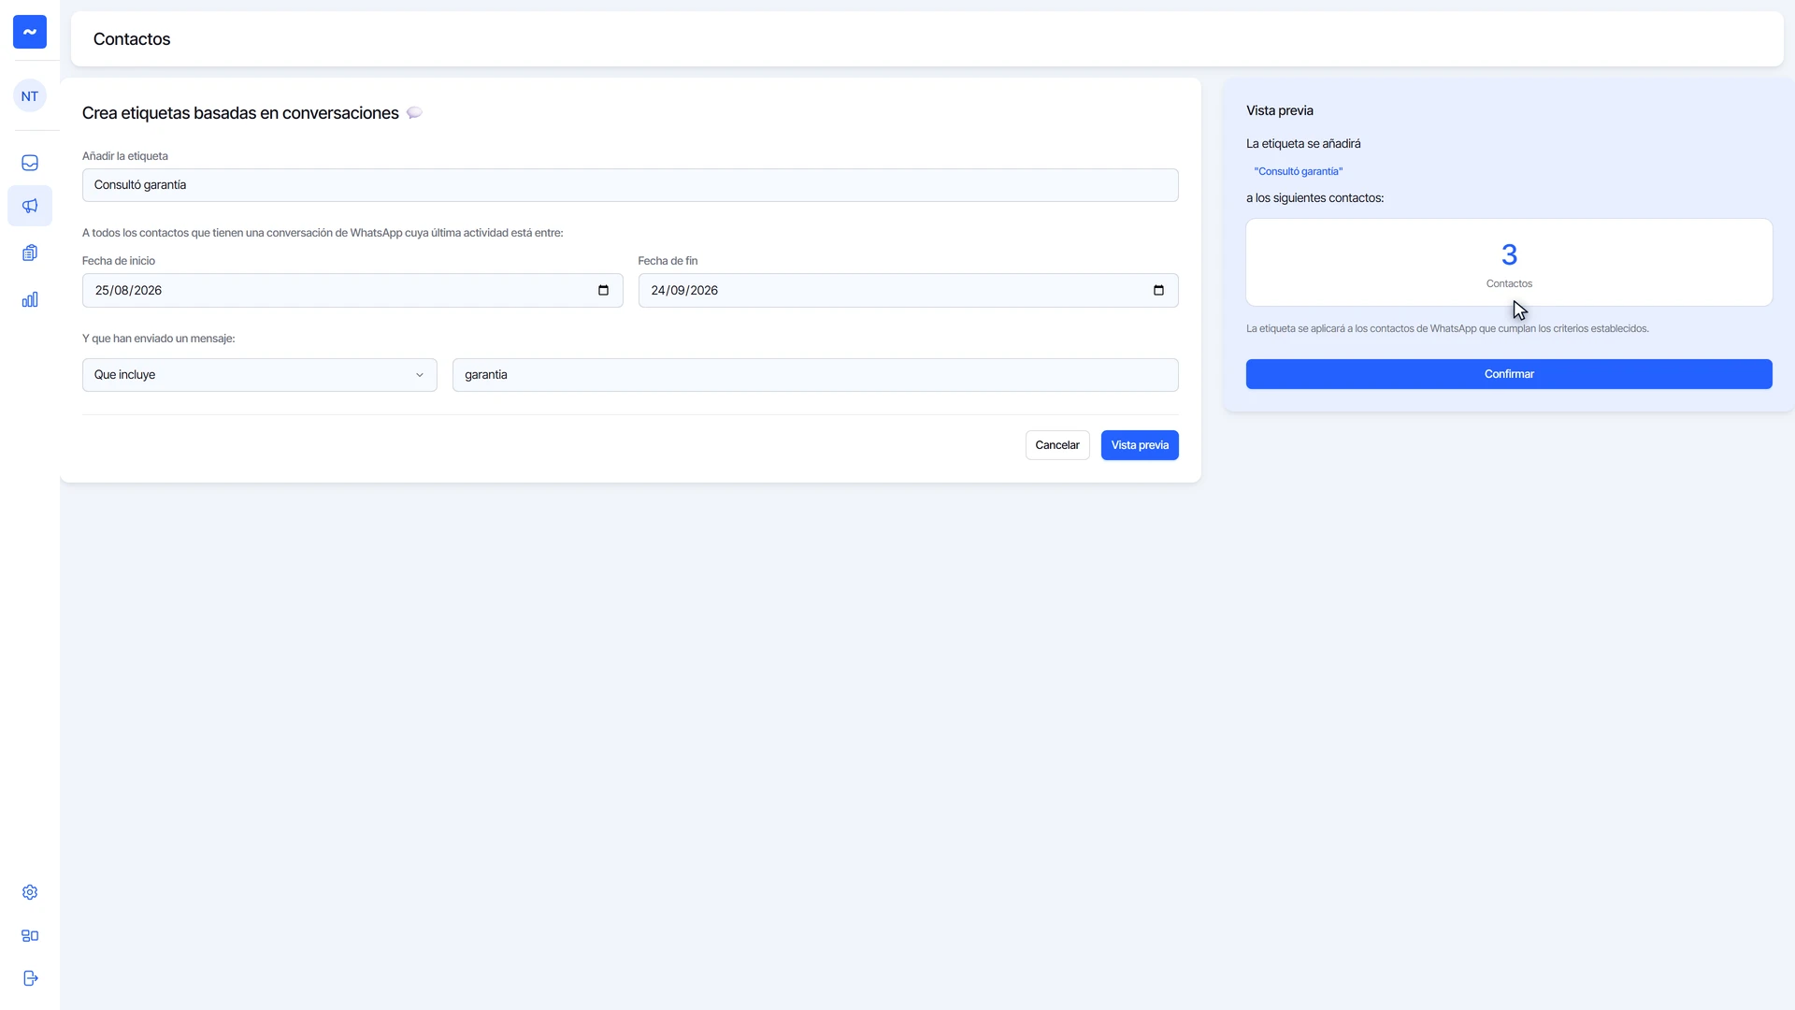Click the "Consultó garantía" tag in preview
This screenshot has height=1010, width=1795.
1298,171
